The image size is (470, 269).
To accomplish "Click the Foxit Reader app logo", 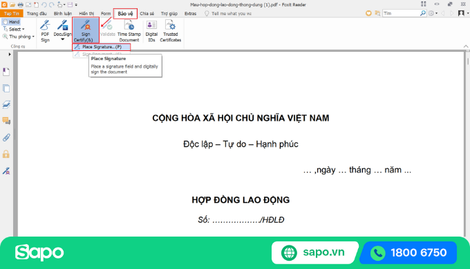I will click(4, 5).
